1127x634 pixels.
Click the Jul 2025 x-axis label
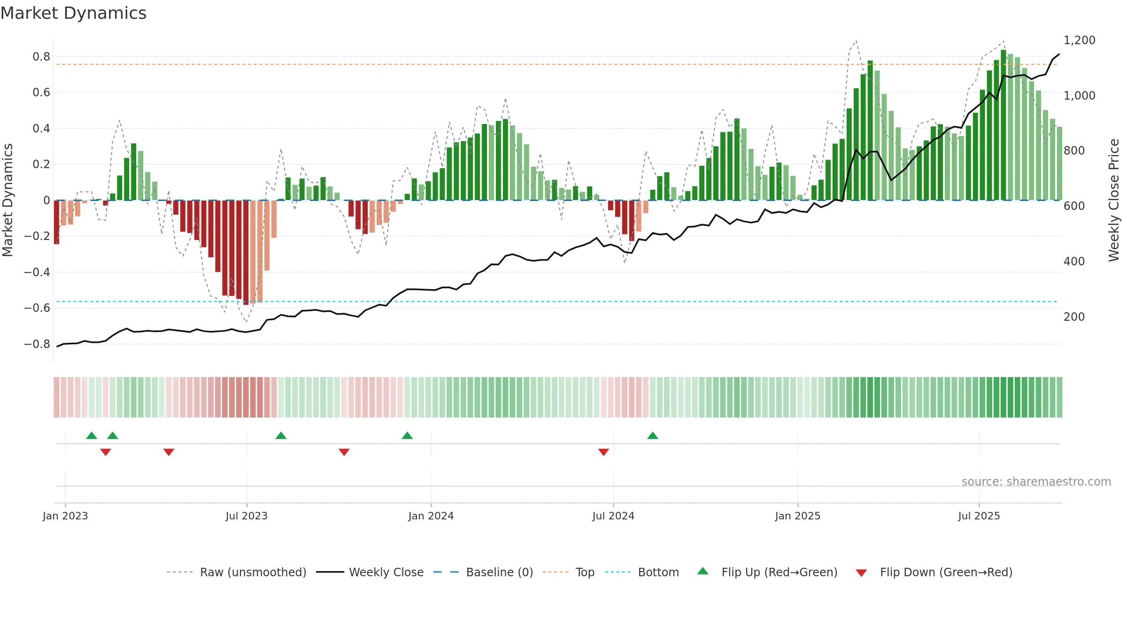click(979, 516)
